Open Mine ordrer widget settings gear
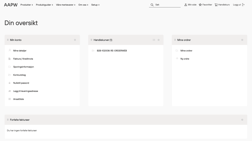252x141 pixels. [242, 40]
